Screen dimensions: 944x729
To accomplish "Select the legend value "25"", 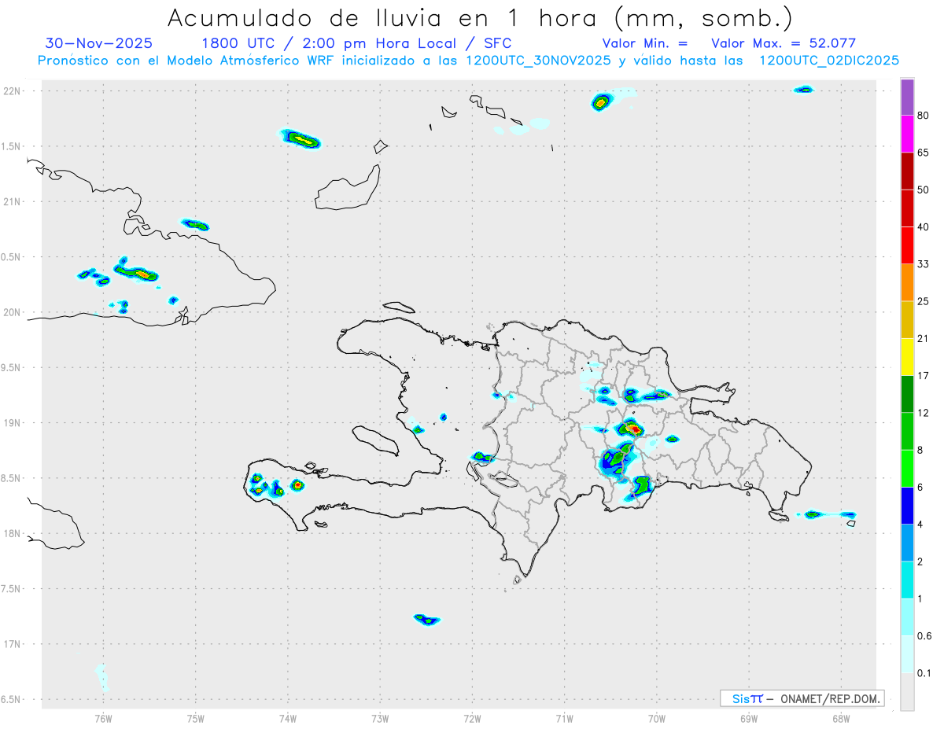I will 924,301.
